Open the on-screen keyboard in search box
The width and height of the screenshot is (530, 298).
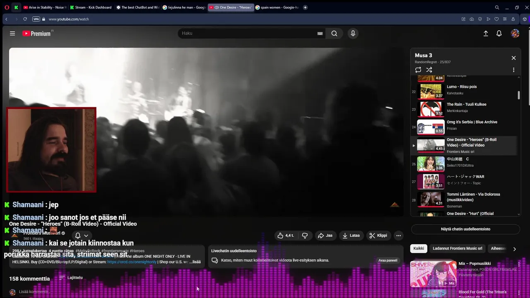coord(320,34)
